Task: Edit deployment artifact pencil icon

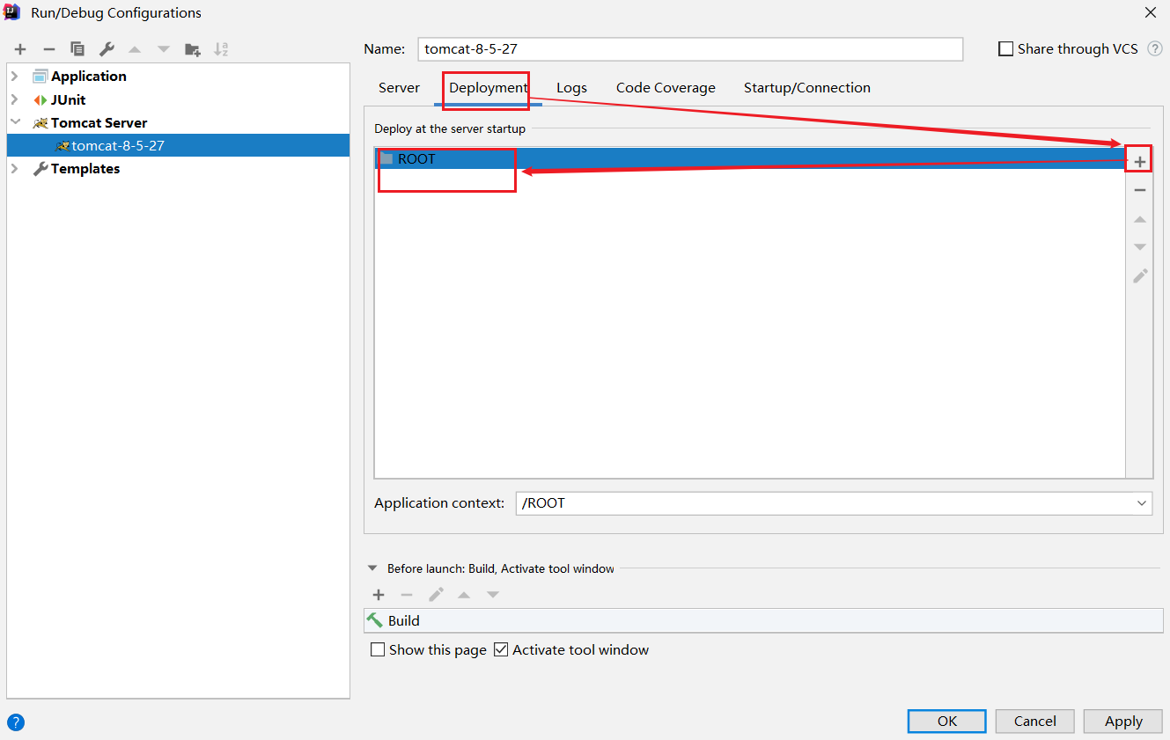Action: click(x=1140, y=276)
